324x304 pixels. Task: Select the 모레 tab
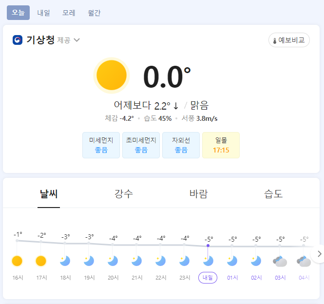[69, 13]
